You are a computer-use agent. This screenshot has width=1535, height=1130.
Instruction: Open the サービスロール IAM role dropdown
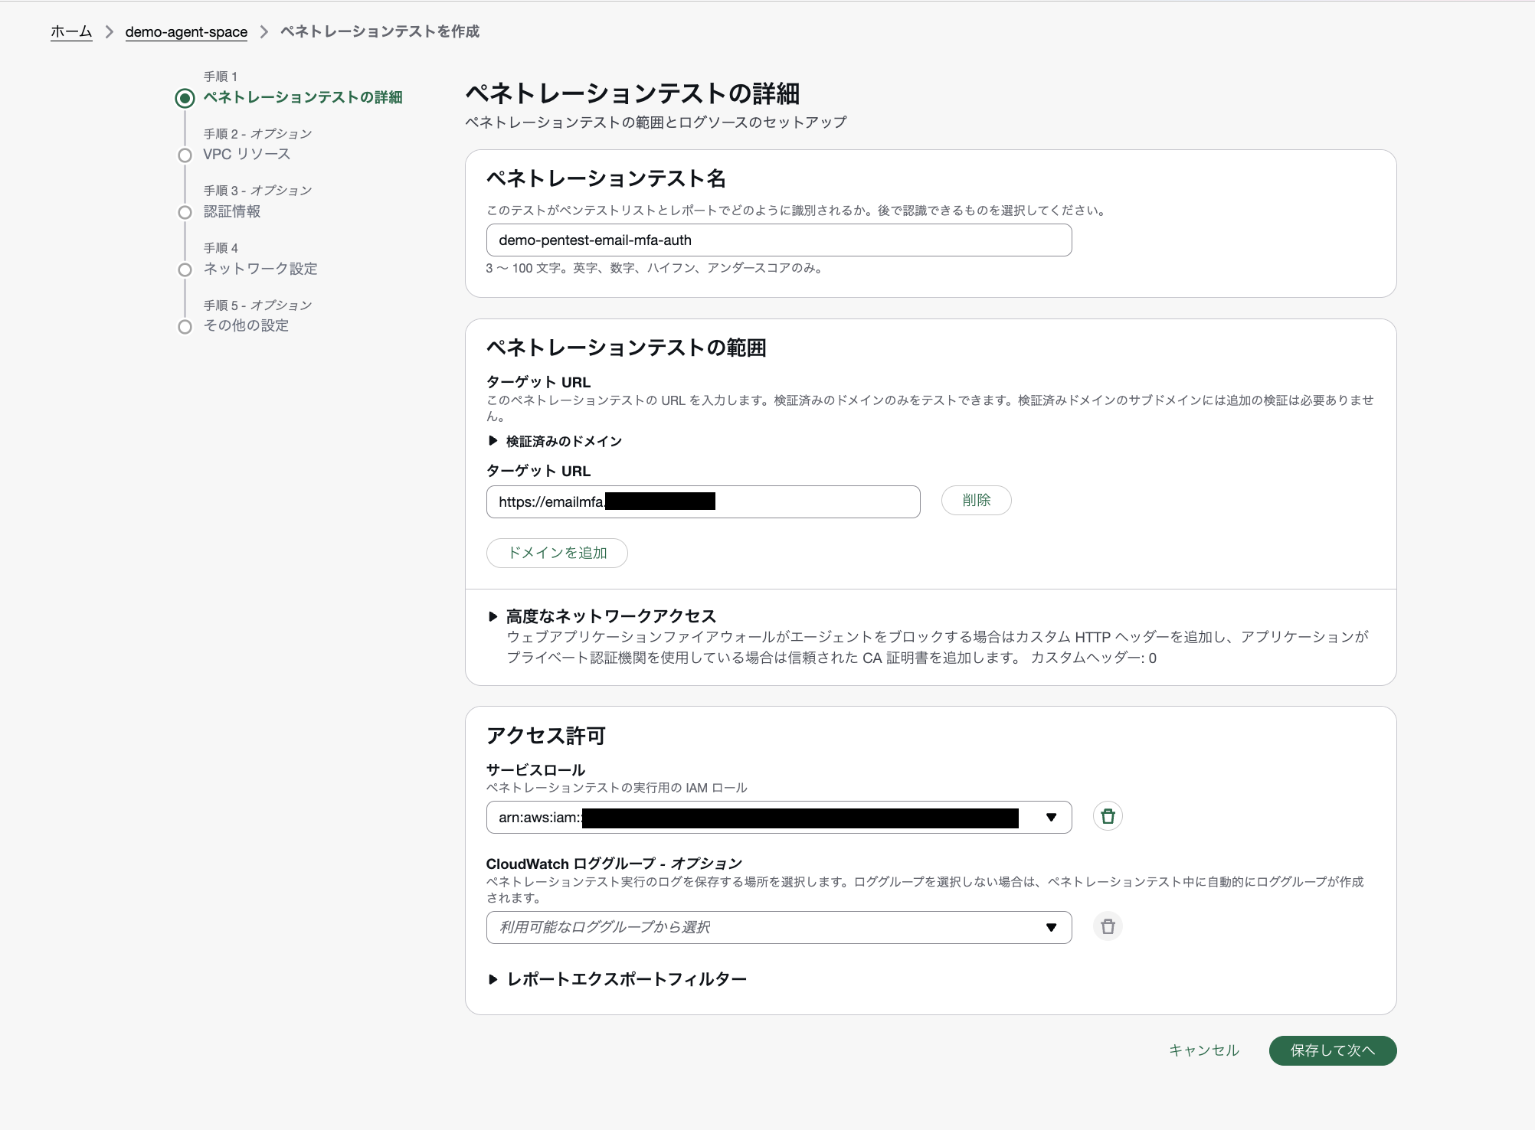779,817
